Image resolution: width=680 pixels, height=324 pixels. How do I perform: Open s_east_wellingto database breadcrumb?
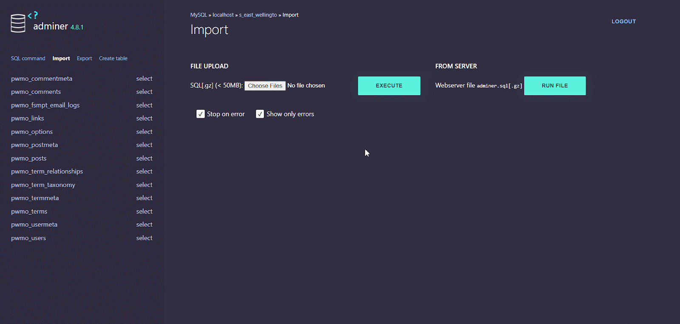258,15
